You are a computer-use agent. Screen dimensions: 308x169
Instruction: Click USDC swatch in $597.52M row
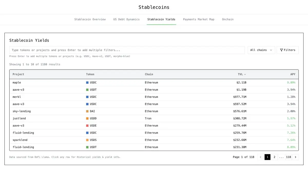pyautogui.click(x=87, y=104)
